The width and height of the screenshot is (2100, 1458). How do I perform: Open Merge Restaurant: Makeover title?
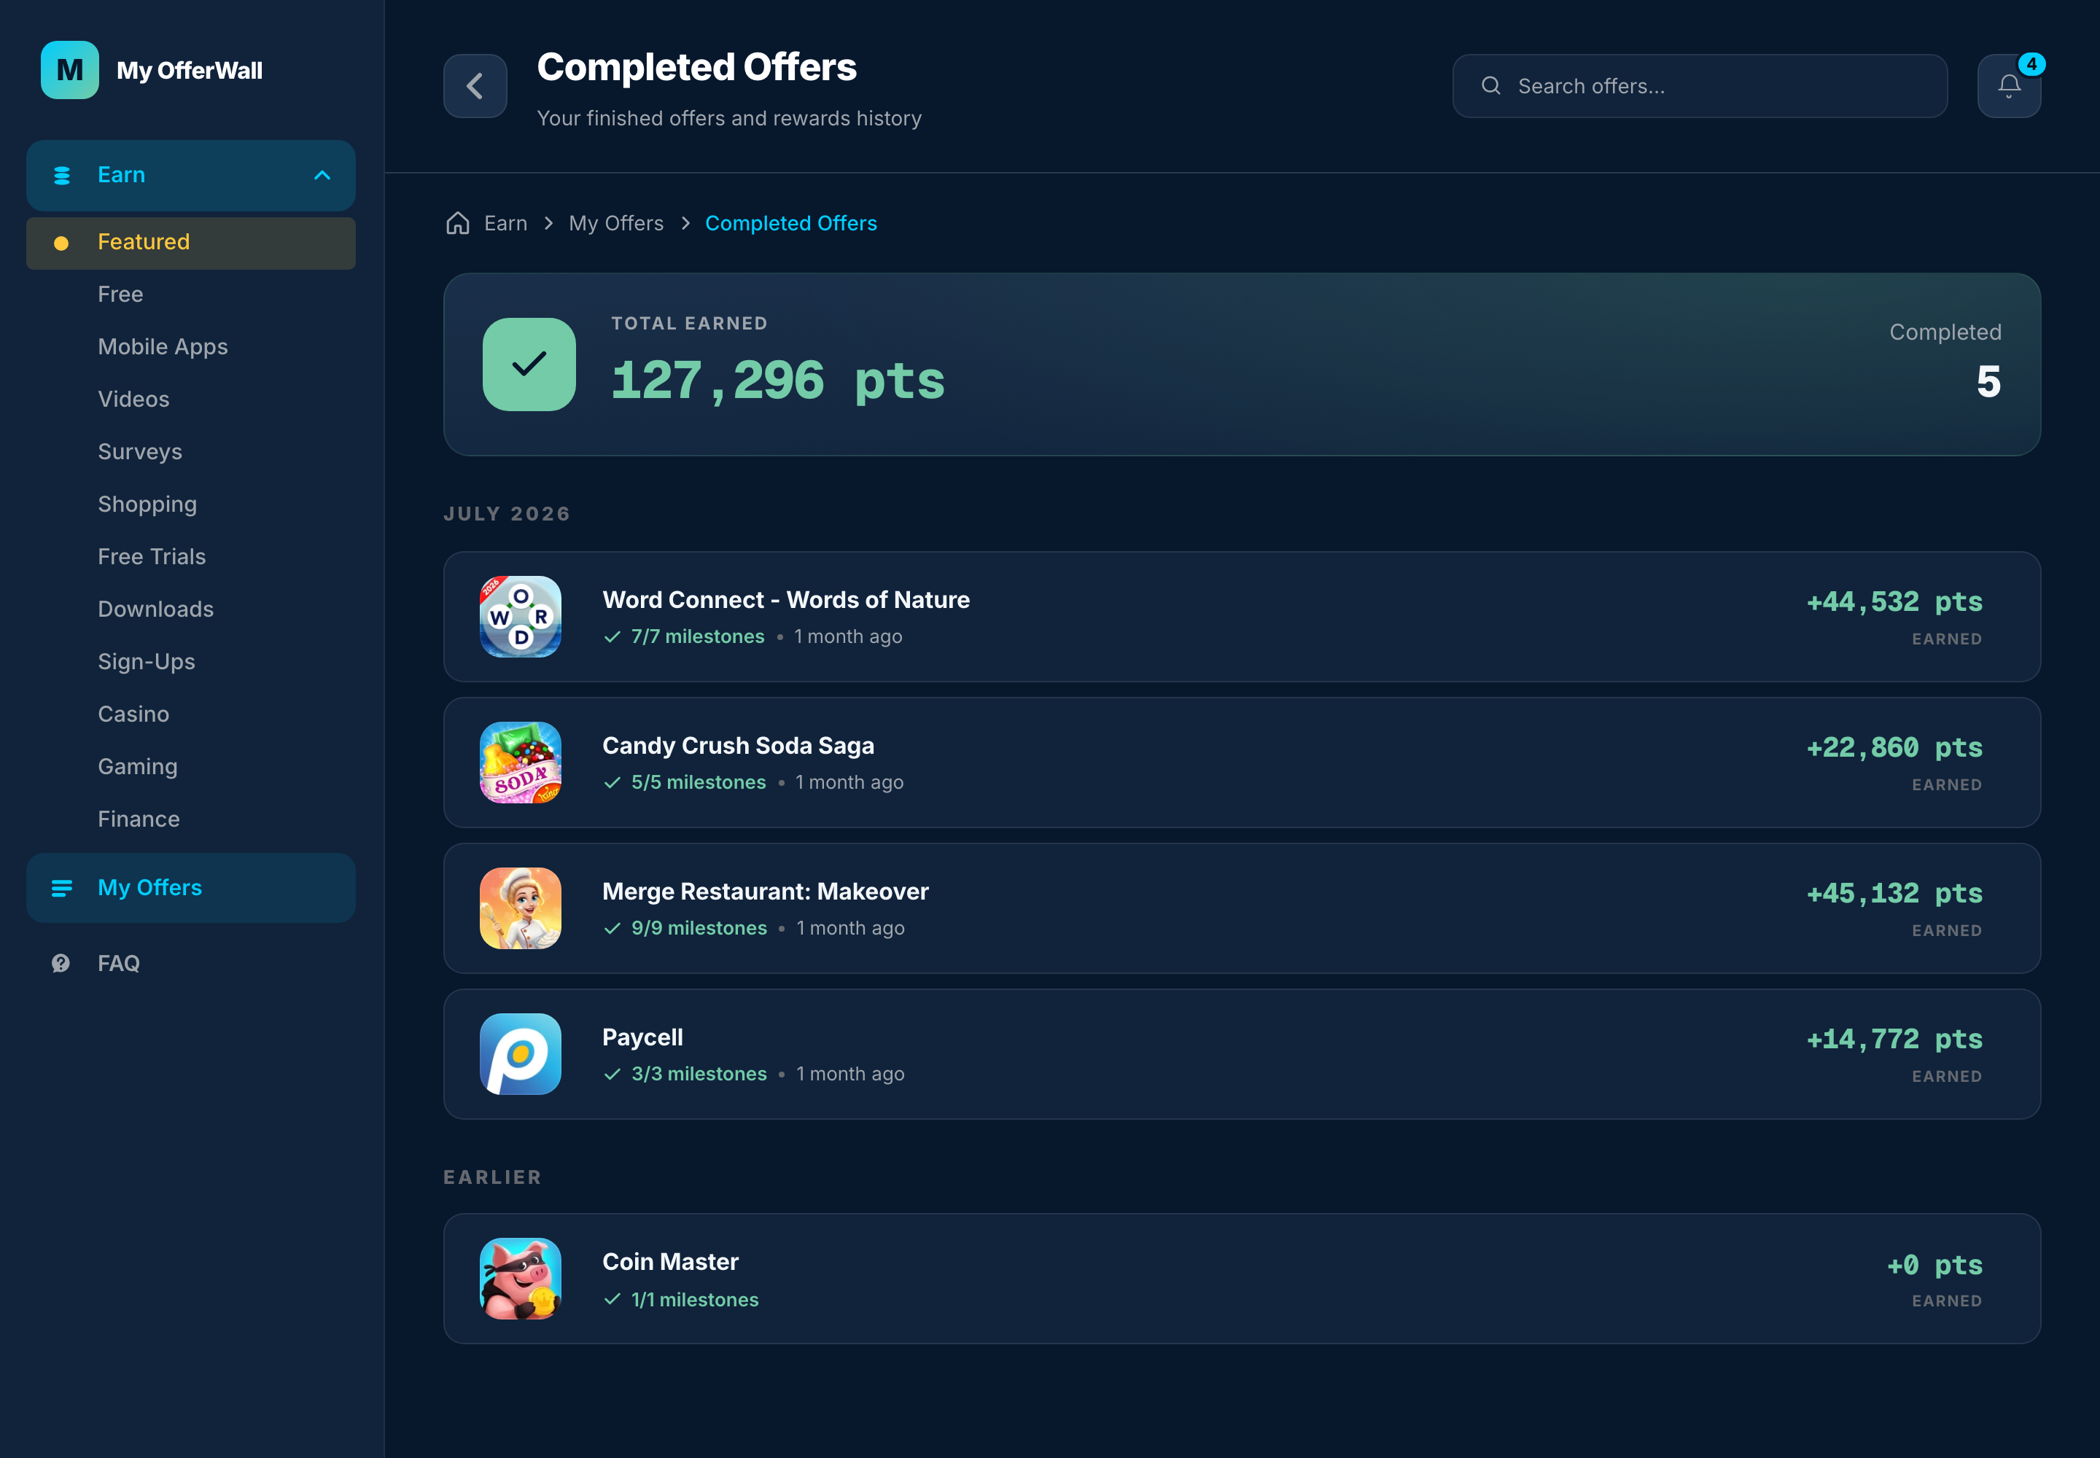click(x=765, y=892)
